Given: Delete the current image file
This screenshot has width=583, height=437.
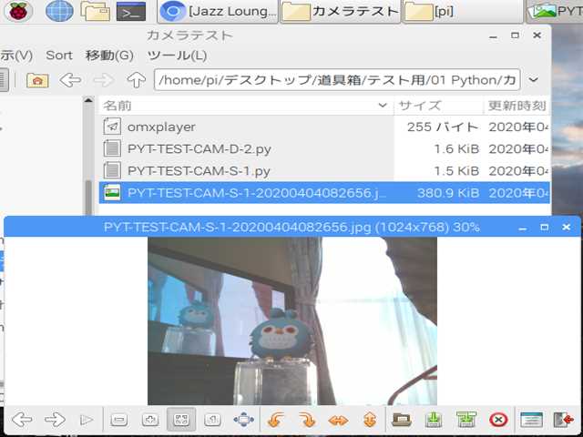Looking at the screenshot, I should pyautogui.click(x=497, y=420).
